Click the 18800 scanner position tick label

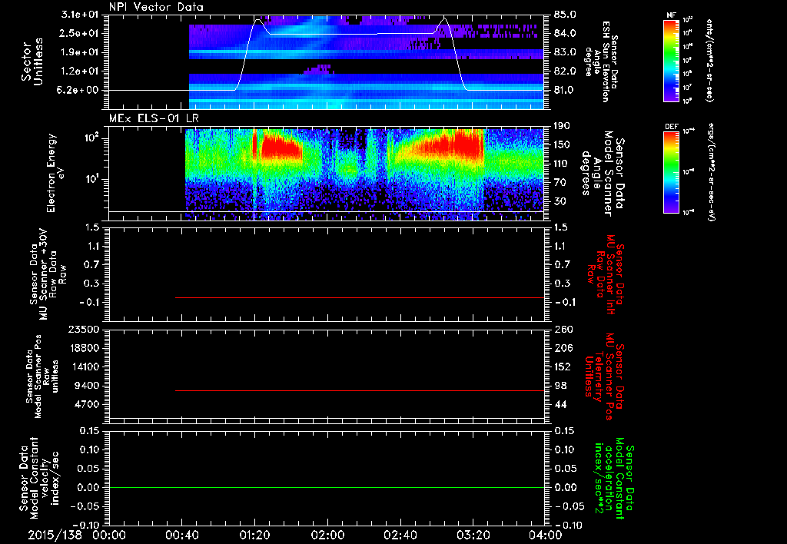(84, 348)
